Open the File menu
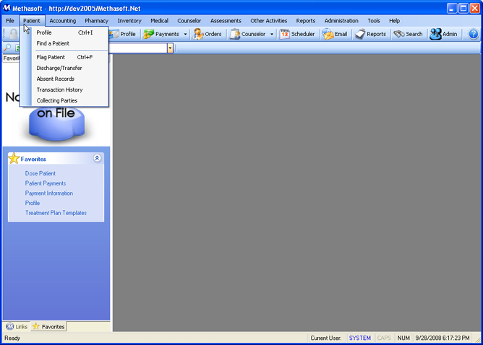This screenshot has width=483, height=345. tap(10, 21)
